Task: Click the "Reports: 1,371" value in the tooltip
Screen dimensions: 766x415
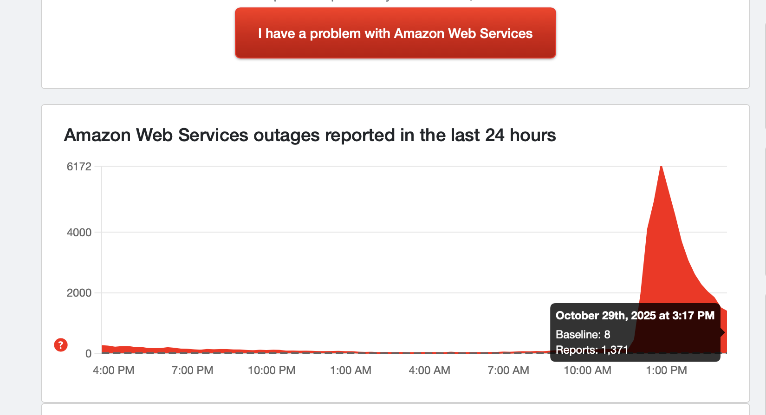Action: point(592,350)
